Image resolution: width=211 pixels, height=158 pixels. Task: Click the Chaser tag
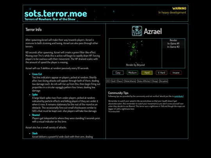click(x=120, y=81)
